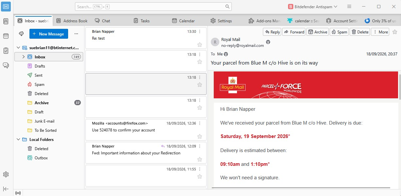
Task: Switch to the Add-ons Manager tab
Action: pos(264,21)
